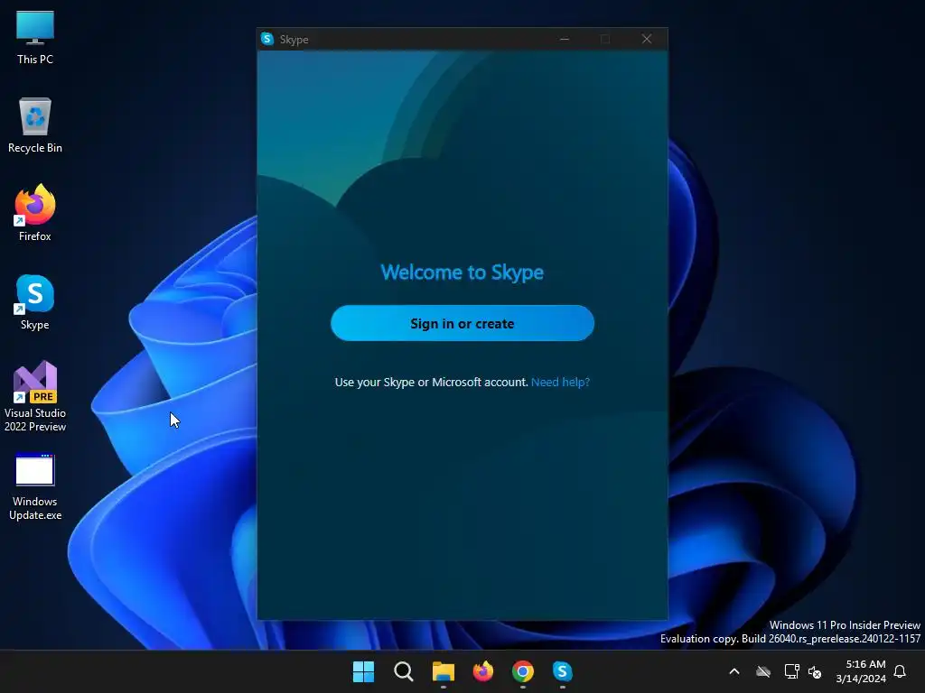Screen dimensions: 925x693
Task: Click the Welcome to Skype heading
Action: tap(462, 273)
